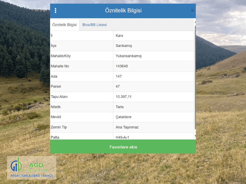Click the Mahalle No value 143648

click(122, 66)
